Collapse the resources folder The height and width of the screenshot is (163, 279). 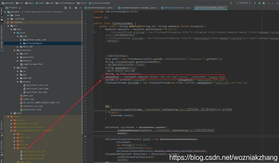coord(15,50)
